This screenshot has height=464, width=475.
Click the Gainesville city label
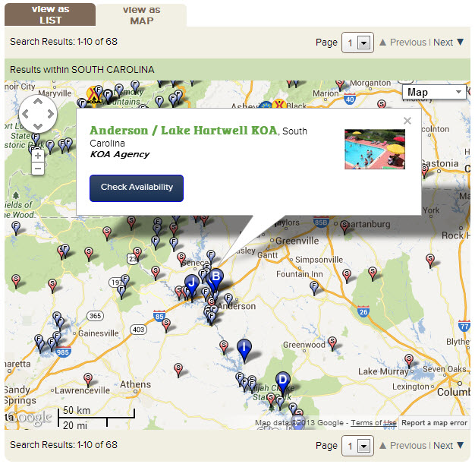[99, 333]
